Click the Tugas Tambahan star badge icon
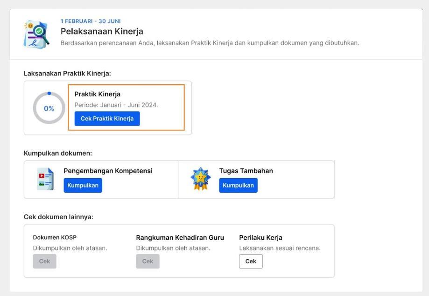 click(x=201, y=179)
